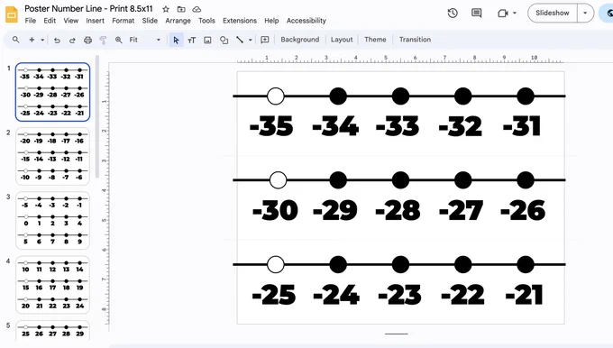Click the filled dot above -34

(338, 96)
